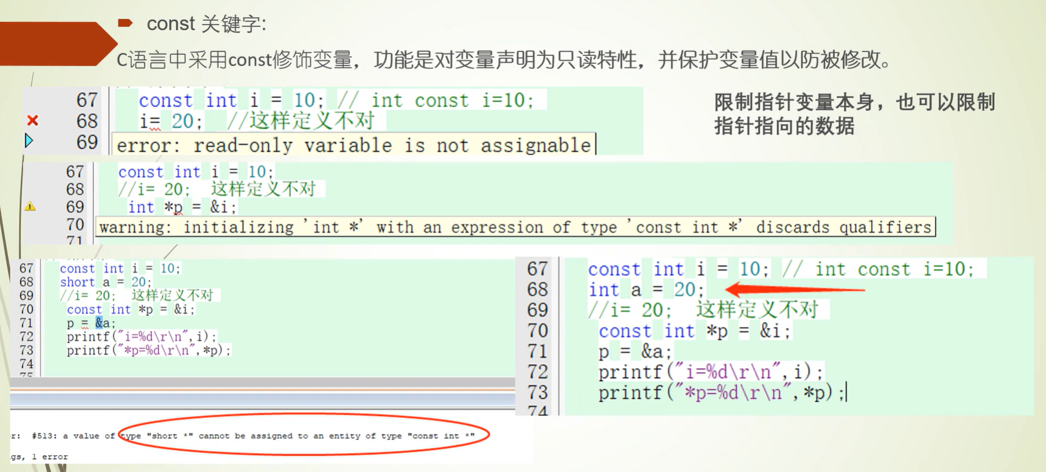
Task: Select the "read-only variable is not assignable" error tooltip
Action: point(353,145)
